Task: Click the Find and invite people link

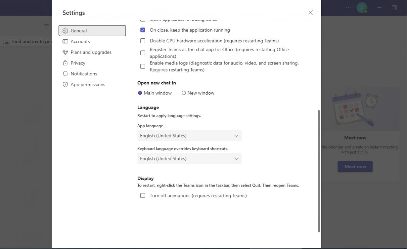Action: (31, 41)
